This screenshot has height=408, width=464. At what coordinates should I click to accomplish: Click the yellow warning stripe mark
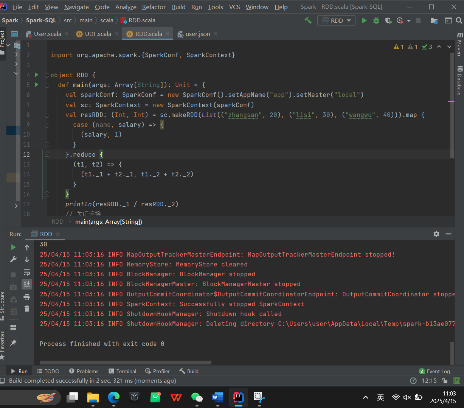(x=452, y=101)
